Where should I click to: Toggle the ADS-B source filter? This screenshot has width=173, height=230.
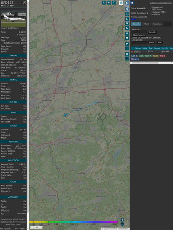[x=134, y=56]
